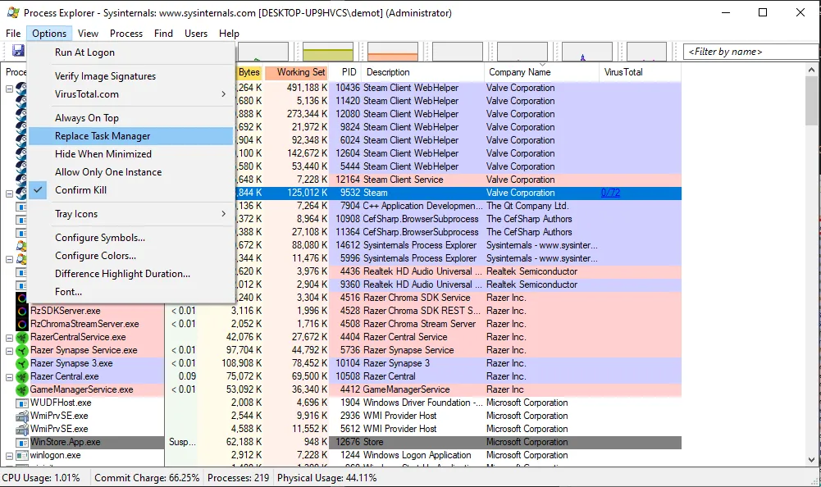This screenshot has width=821, height=487.
Task: Close the Options menu via its title
Action: [49, 33]
